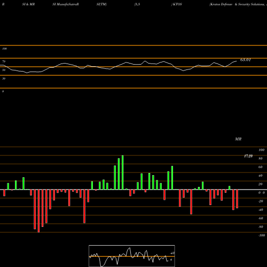Click the MR panel title
The image size is (267, 267).
point(238,139)
